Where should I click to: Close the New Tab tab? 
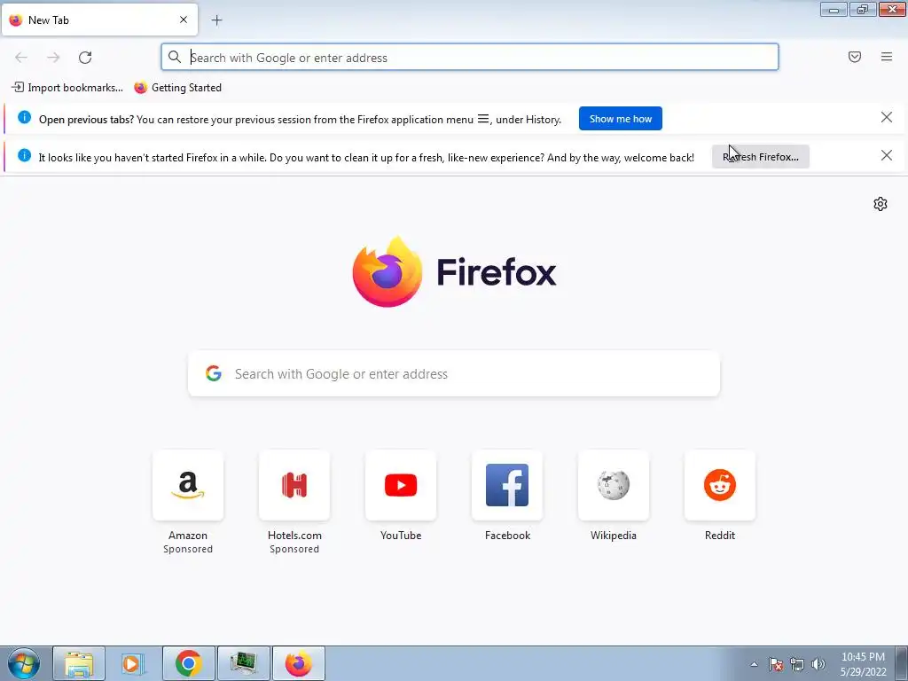[183, 20]
